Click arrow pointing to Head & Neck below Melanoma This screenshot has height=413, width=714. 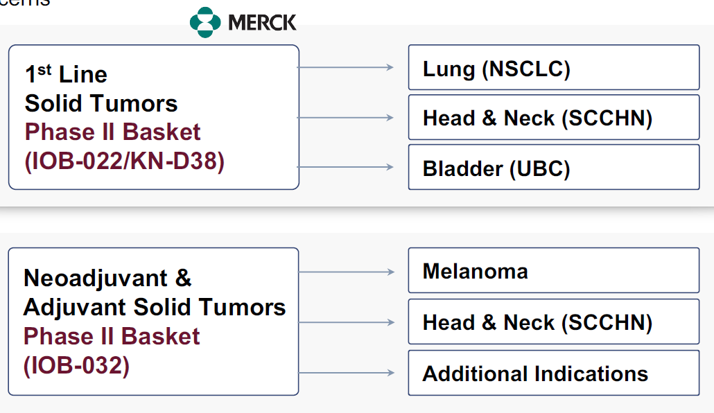pyautogui.click(x=347, y=322)
